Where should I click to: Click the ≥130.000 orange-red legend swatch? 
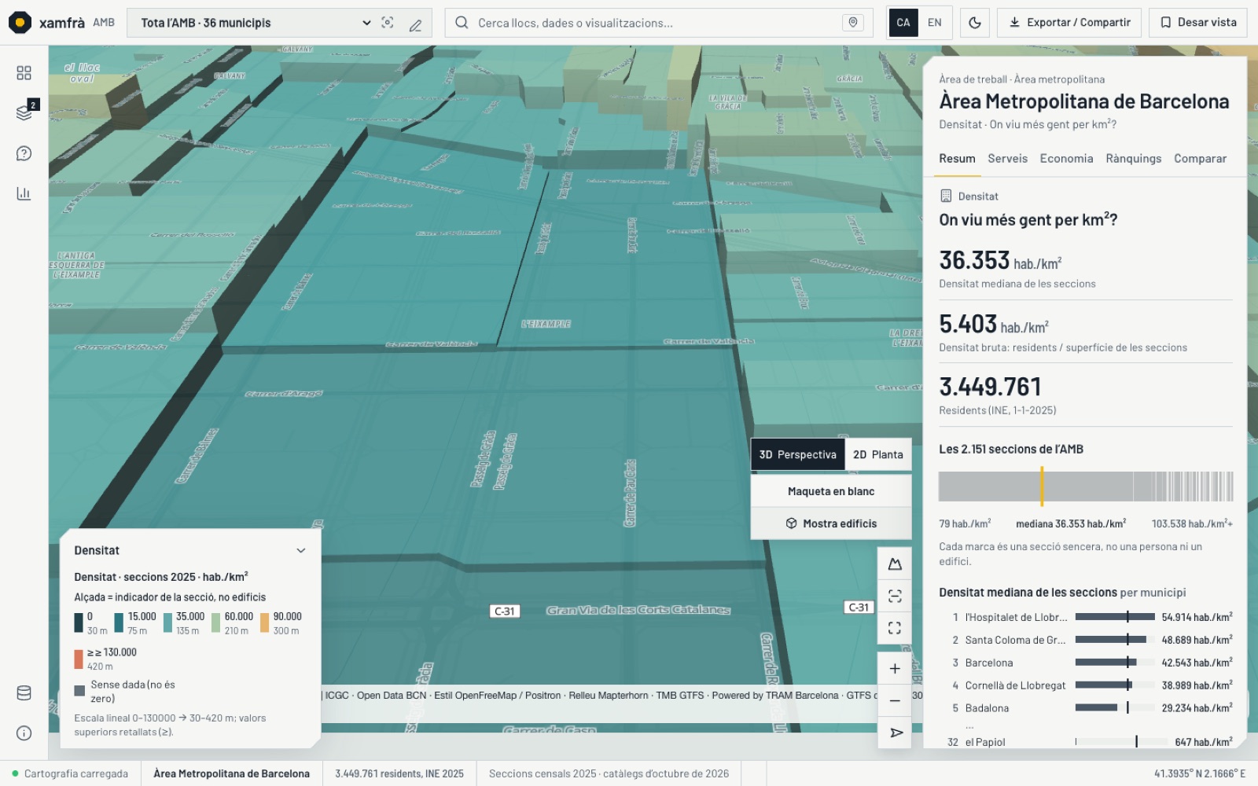pyautogui.click(x=79, y=659)
